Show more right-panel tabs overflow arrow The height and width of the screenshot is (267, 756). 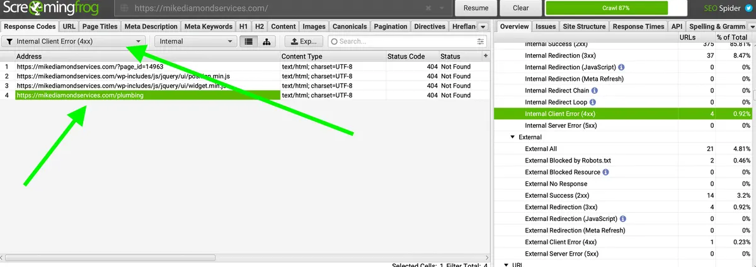click(753, 26)
